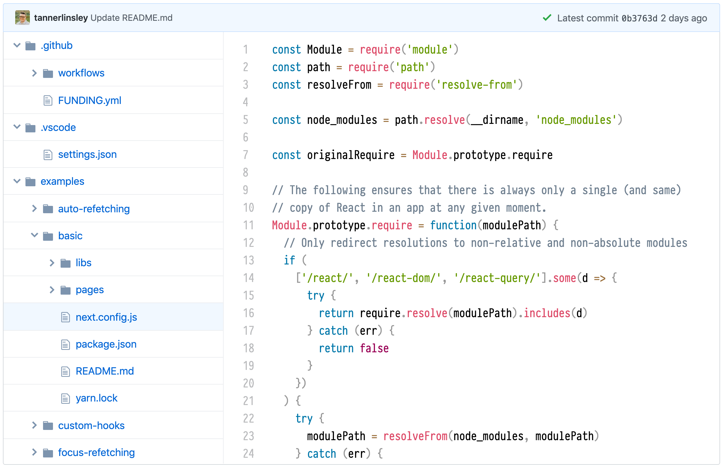Click the yarn.lock file icon
Viewport: 723px width, 468px height.
(x=65, y=398)
